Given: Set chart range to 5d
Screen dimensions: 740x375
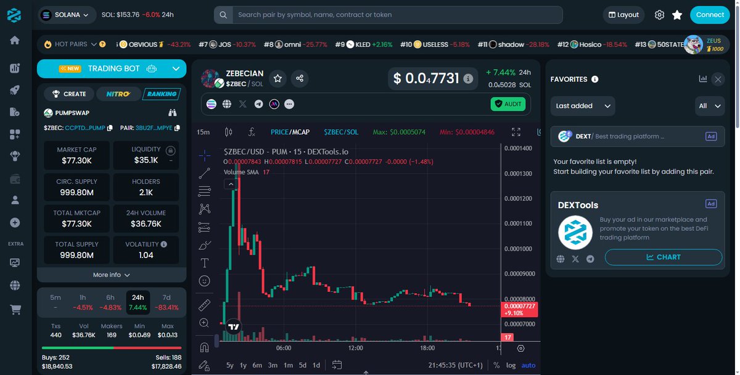Looking at the screenshot, I should (303, 365).
